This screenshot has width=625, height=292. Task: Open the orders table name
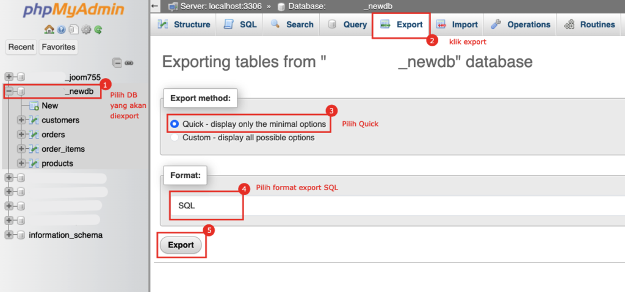tap(54, 135)
